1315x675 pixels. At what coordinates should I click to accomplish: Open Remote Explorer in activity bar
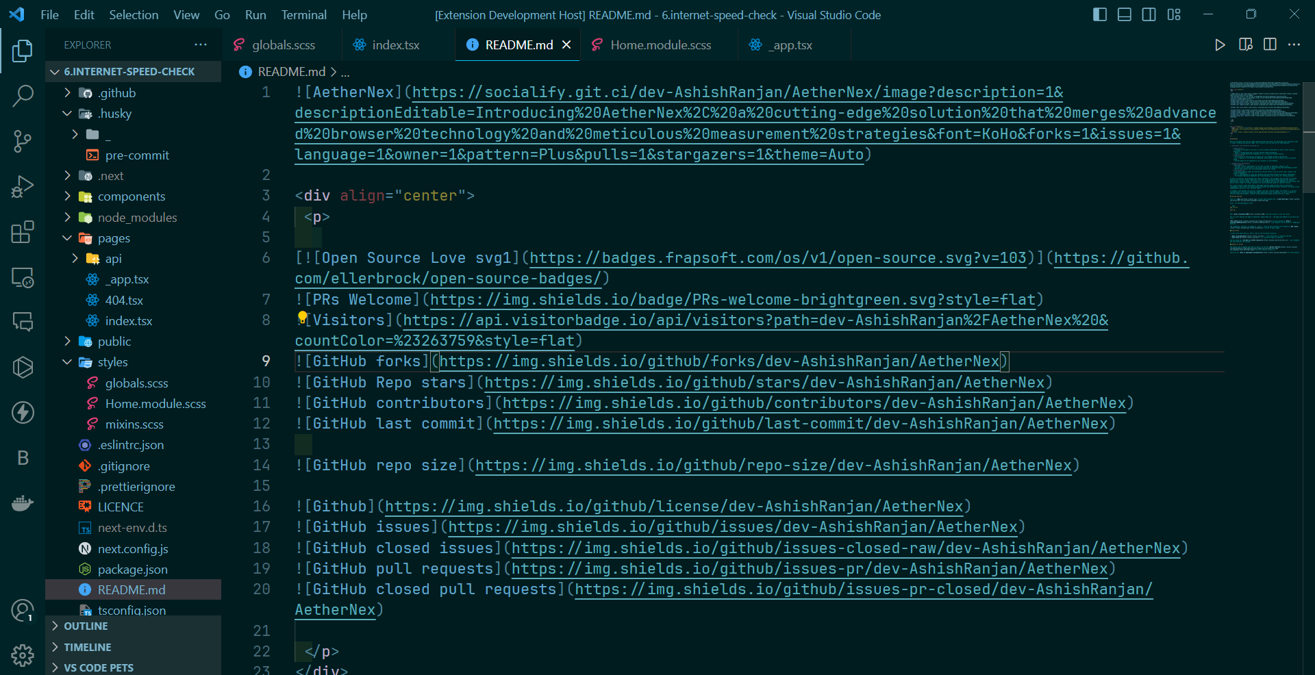tap(23, 277)
